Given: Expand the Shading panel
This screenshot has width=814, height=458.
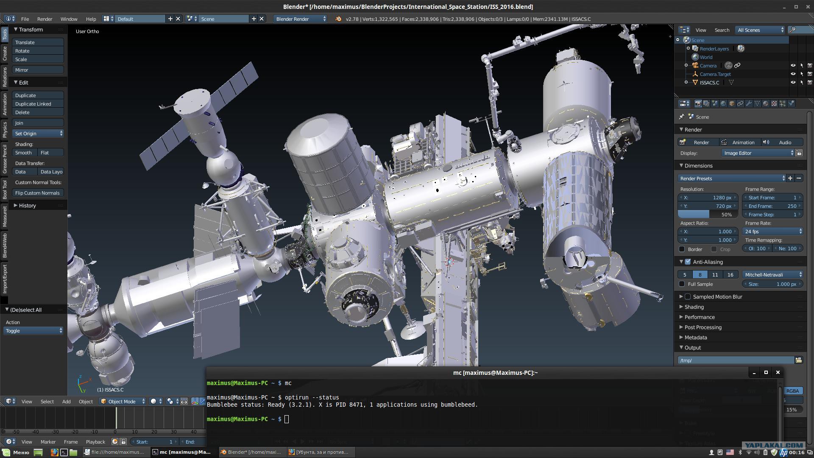Looking at the screenshot, I should coord(694,307).
